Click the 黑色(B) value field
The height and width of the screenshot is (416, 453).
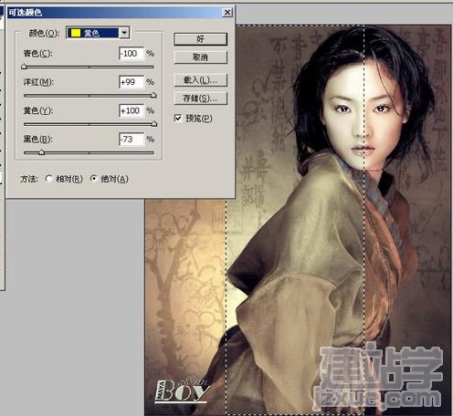click(x=132, y=140)
